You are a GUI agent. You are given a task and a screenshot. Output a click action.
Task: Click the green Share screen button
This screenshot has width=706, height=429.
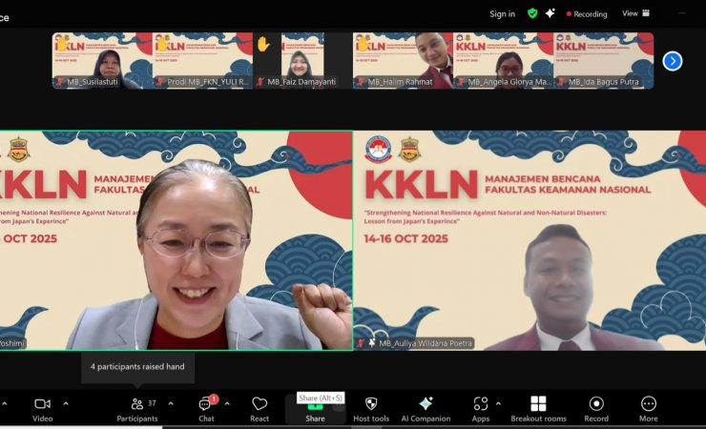click(x=315, y=409)
